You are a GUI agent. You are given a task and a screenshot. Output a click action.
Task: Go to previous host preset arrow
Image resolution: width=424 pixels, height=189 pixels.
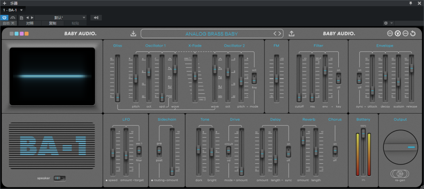click(27, 18)
